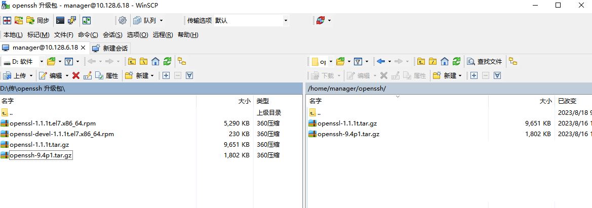The image size is (592, 208).
Task: Toggle the 同步 synchronize browsing button
Action: click(38, 21)
